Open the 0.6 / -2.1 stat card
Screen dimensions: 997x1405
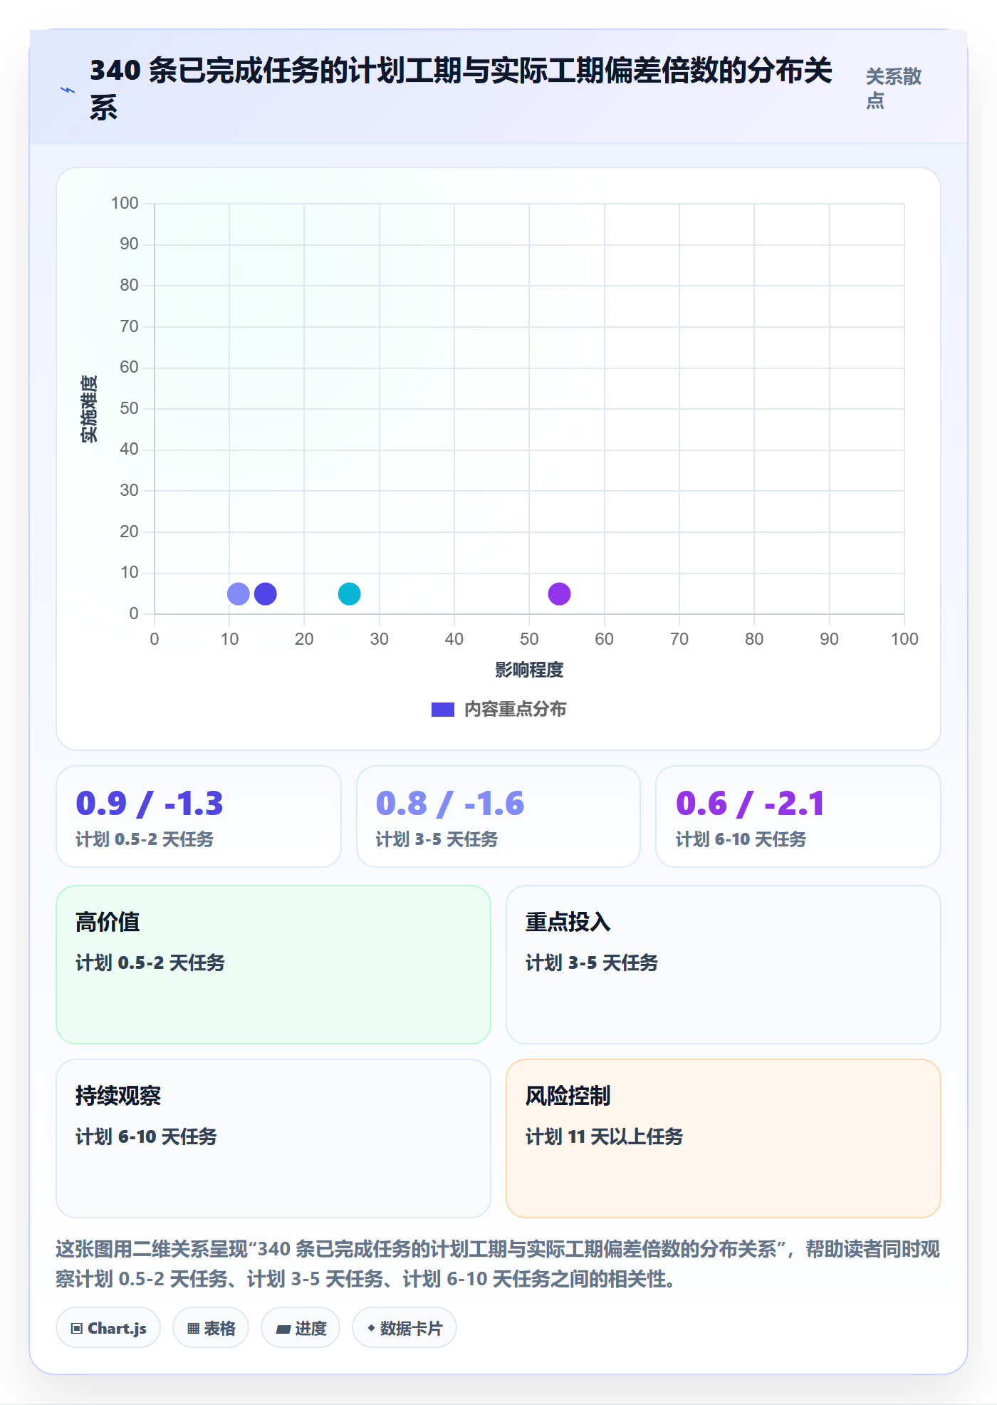tap(798, 816)
